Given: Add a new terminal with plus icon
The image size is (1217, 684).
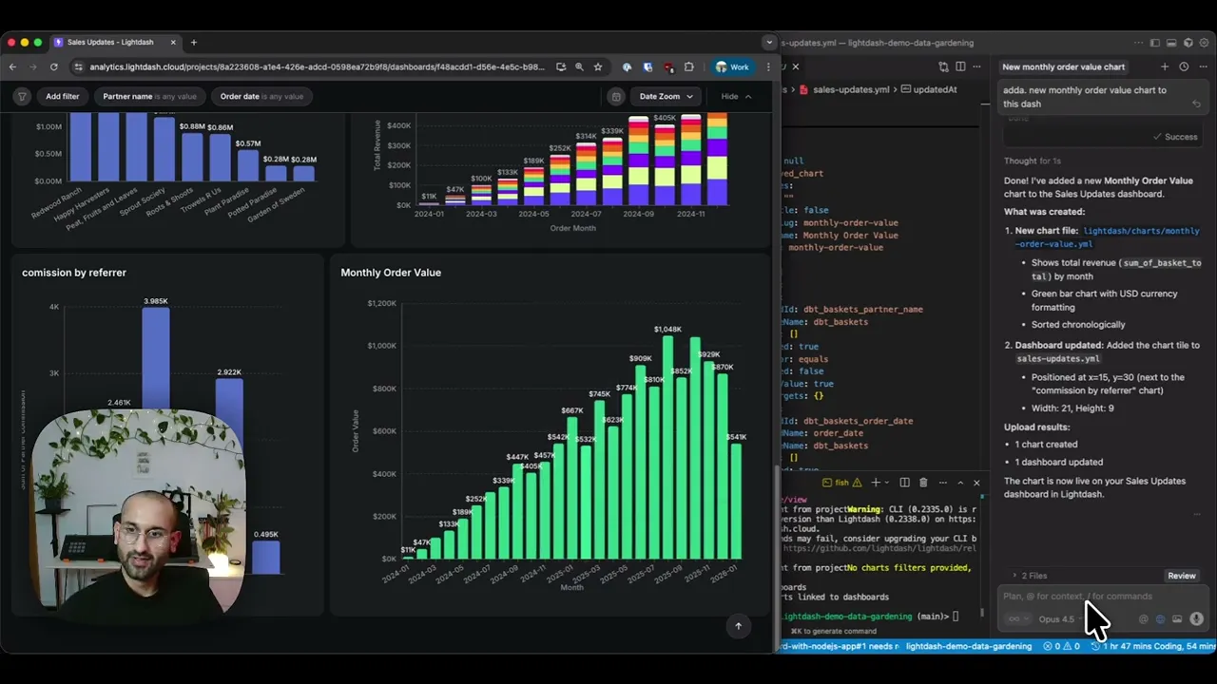Looking at the screenshot, I should click(876, 483).
